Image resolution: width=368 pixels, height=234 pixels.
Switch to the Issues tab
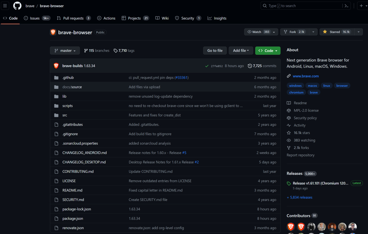37,18
